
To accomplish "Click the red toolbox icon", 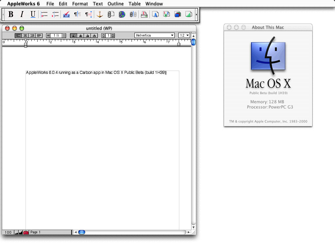I will tap(26, 232).
